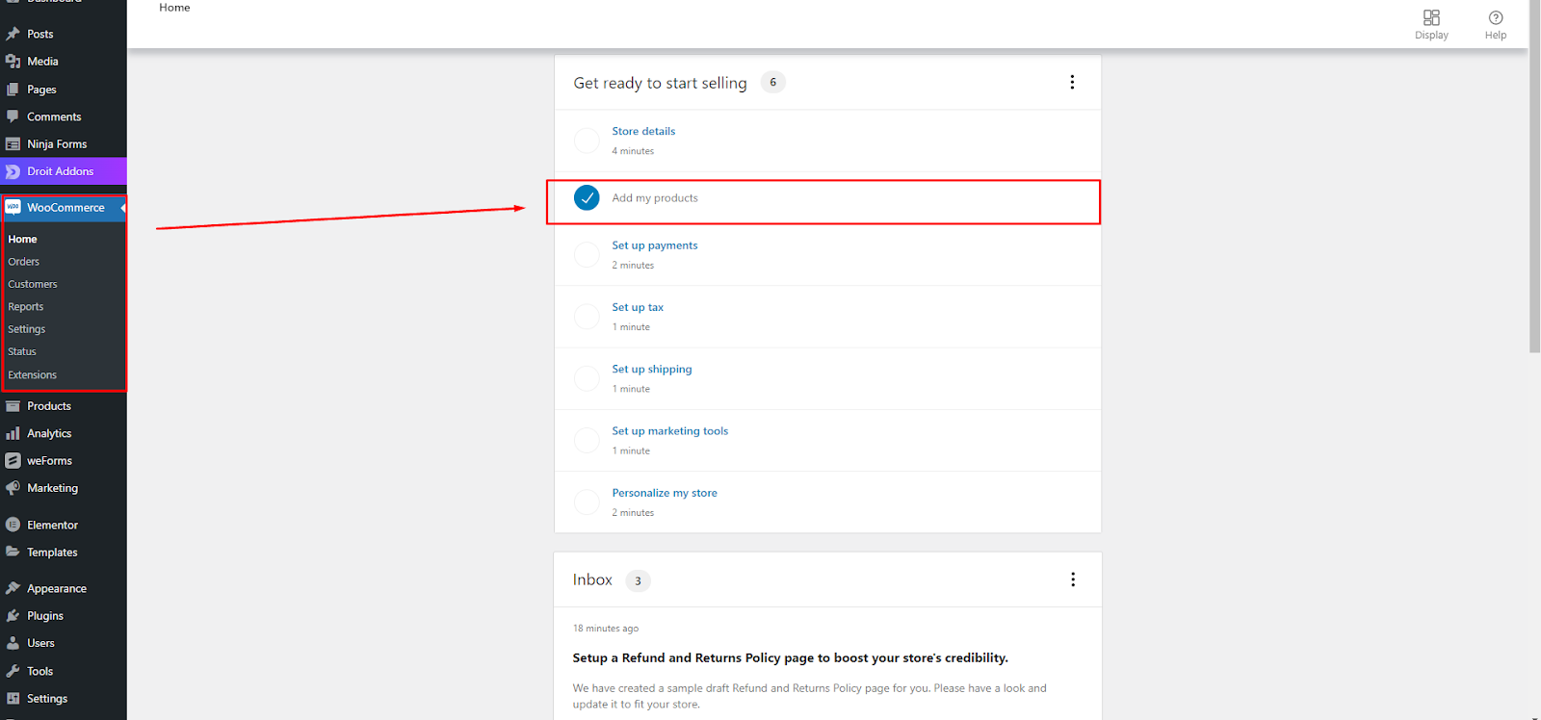Open the Help panel
1541x720 pixels.
pyautogui.click(x=1496, y=25)
